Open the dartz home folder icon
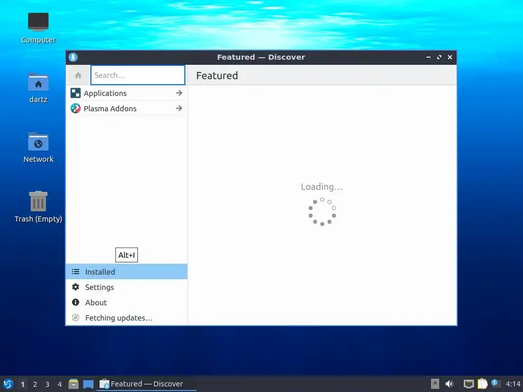This screenshot has height=392, width=523. (x=38, y=88)
